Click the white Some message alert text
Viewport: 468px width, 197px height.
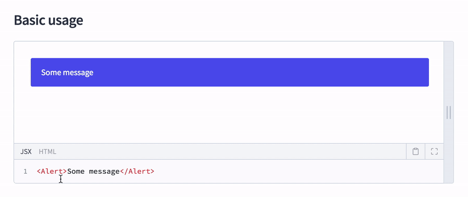coord(67,72)
